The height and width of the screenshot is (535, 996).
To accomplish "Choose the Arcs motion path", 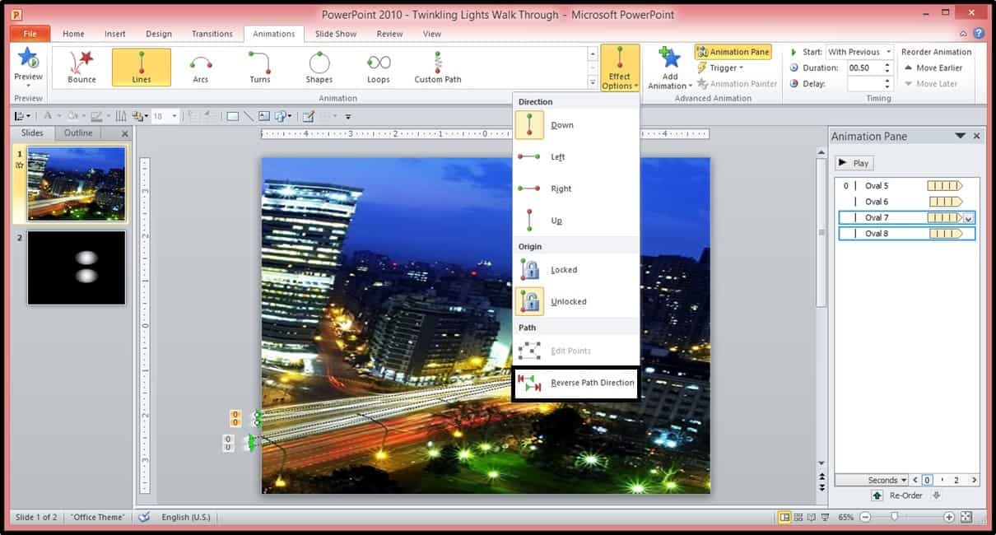I will click(x=201, y=67).
